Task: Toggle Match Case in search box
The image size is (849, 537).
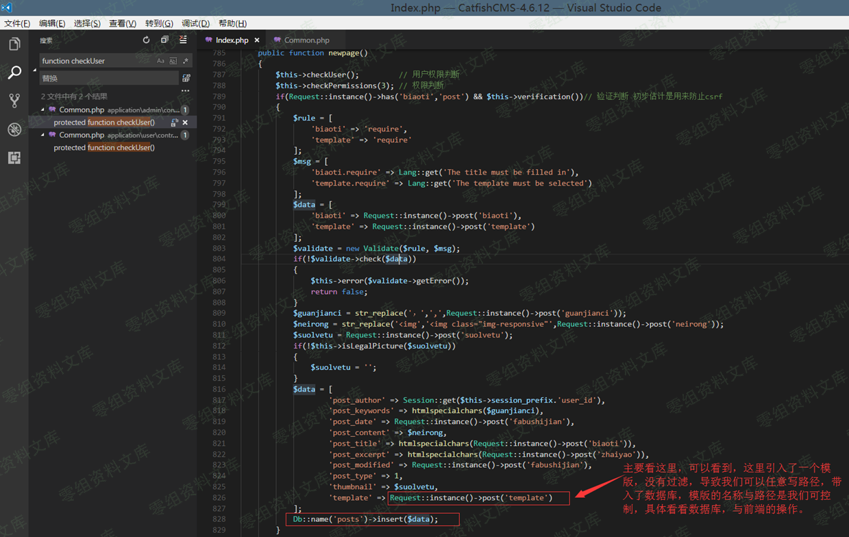Action: pos(160,61)
